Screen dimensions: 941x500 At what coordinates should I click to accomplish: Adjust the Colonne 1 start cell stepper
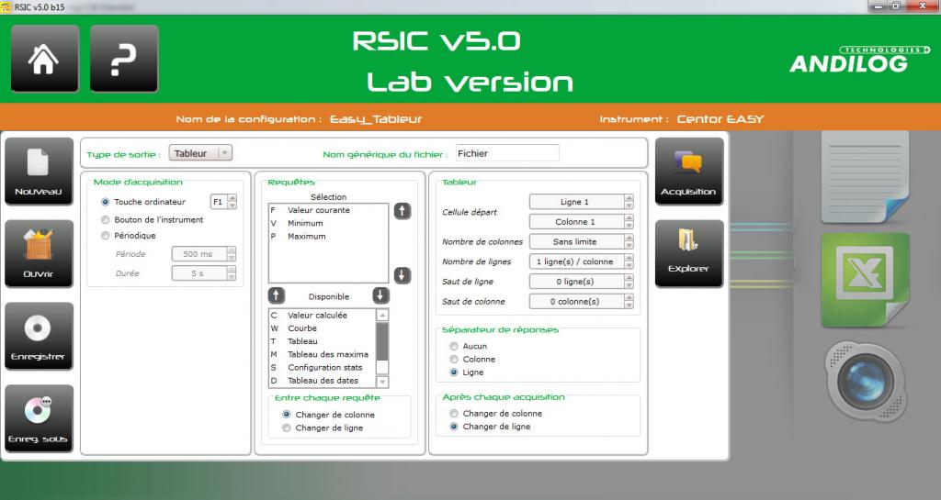click(629, 221)
